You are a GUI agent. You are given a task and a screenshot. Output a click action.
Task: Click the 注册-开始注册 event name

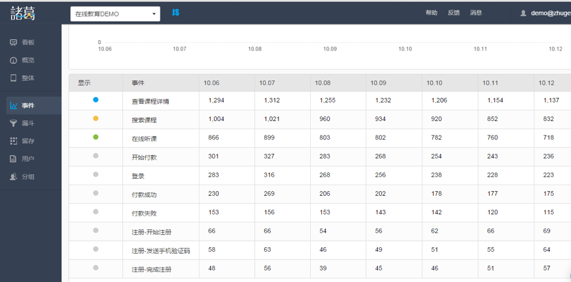[151, 232]
